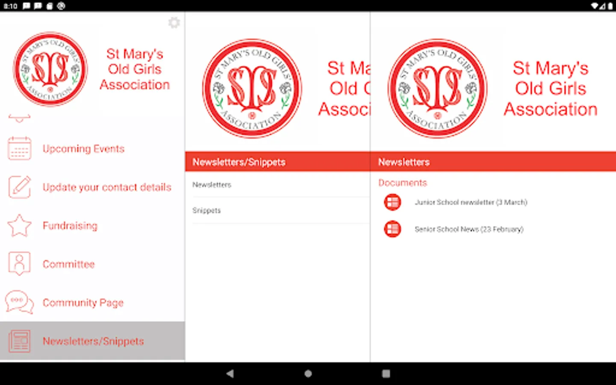Tap the Android recent apps square button
Image resolution: width=616 pixels, height=385 pixels.
(386, 373)
